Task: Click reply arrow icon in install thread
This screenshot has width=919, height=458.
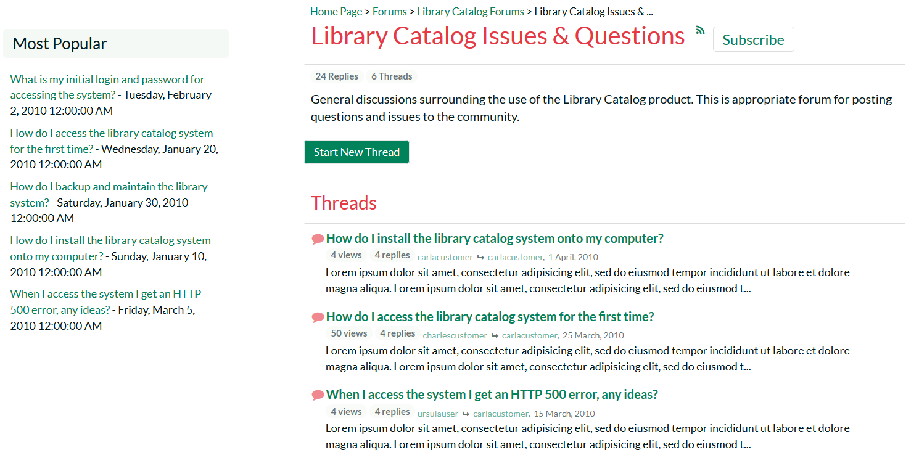Action: (x=480, y=258)
